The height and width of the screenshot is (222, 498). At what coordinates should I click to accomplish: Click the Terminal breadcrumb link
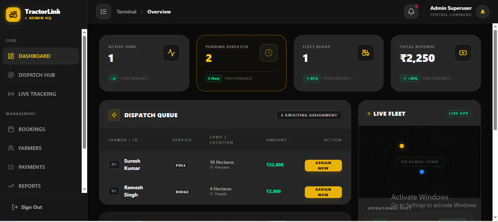[x=127, y=12]
